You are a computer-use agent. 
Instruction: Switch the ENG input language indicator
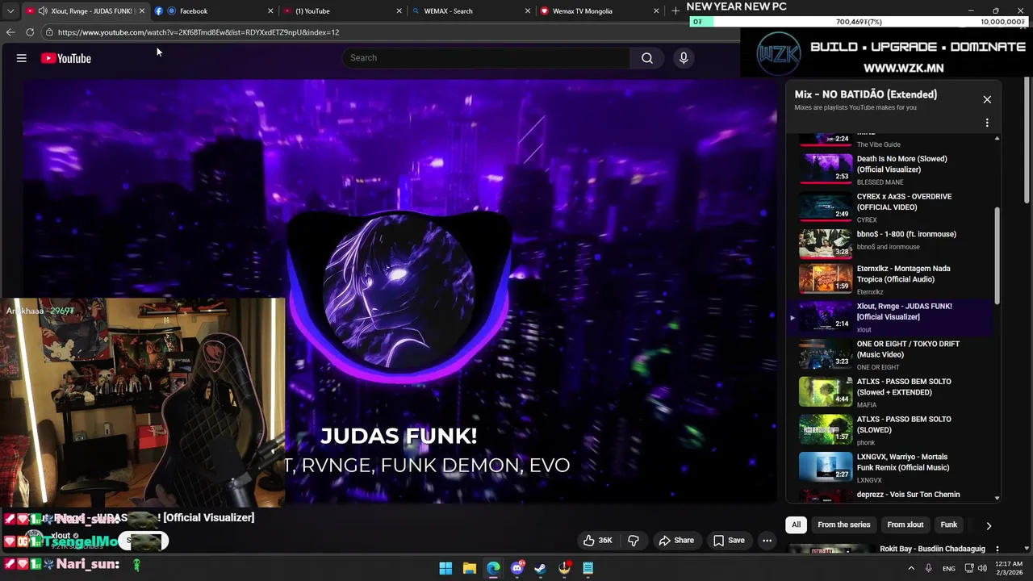coord(949,568)
